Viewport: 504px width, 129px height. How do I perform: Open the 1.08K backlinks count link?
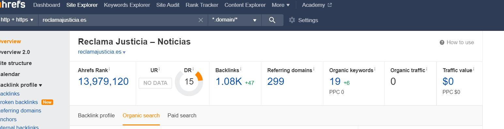tap(229, 82)
